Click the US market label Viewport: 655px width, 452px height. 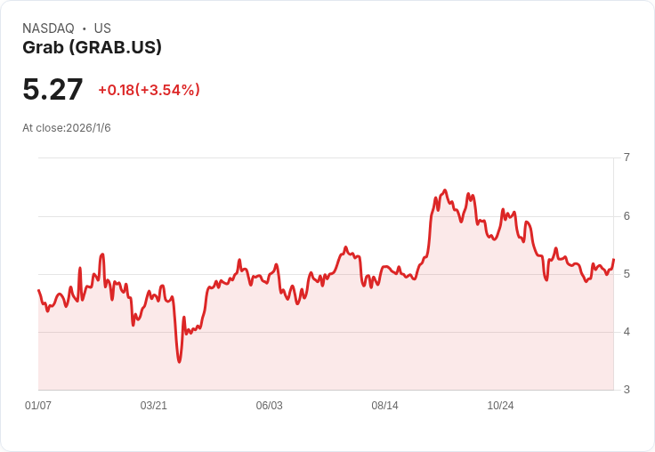(x=102, y=28)
